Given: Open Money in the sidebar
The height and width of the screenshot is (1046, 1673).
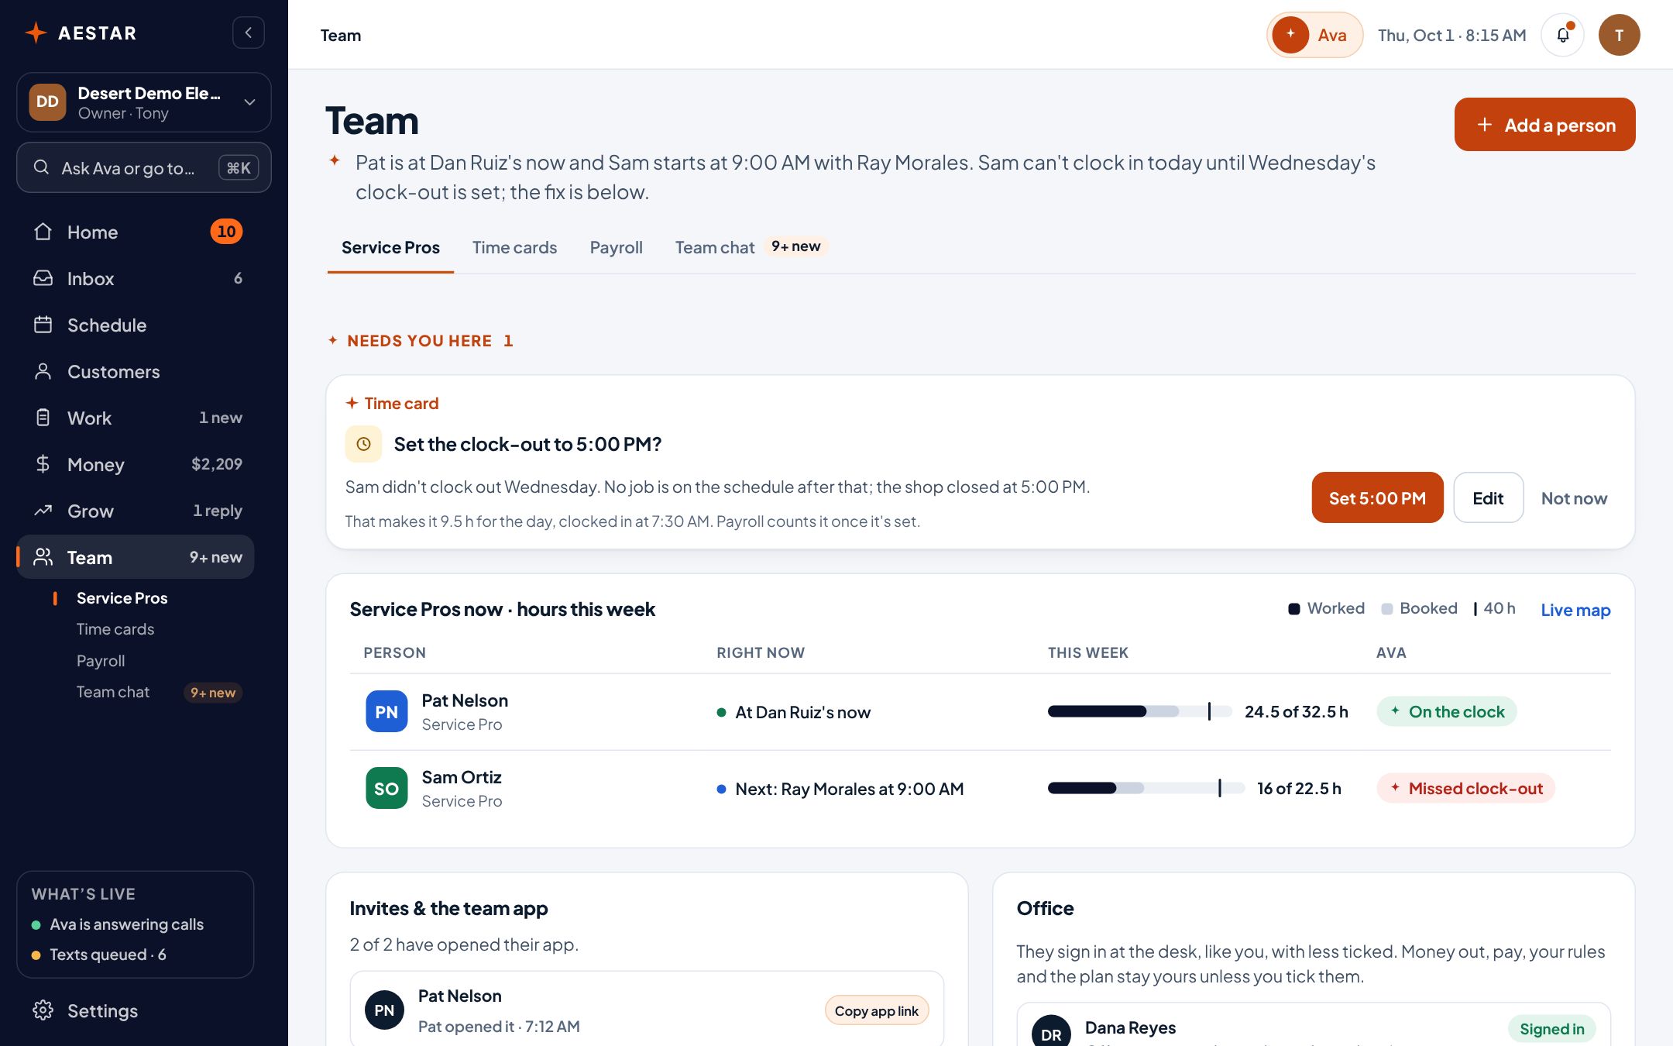Looking at the screenshot, I should 136,464.
